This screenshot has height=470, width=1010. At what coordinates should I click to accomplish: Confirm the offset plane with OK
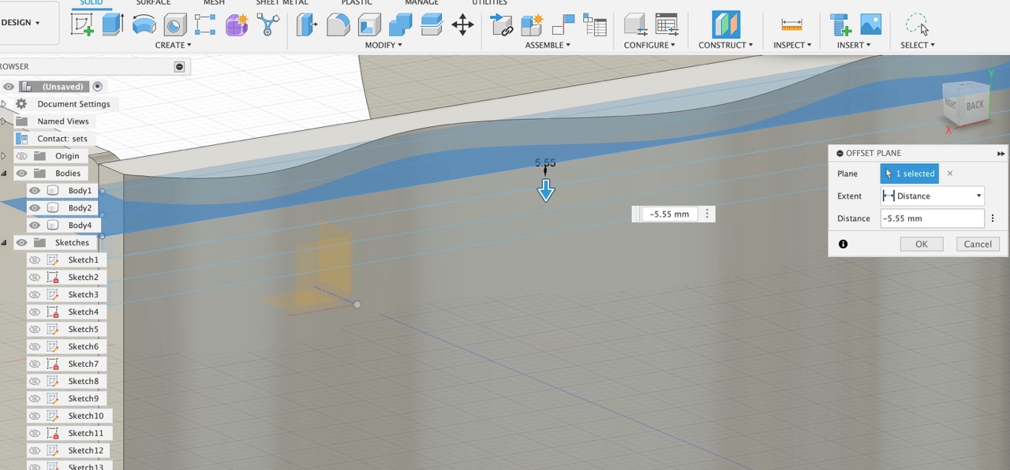921,244
